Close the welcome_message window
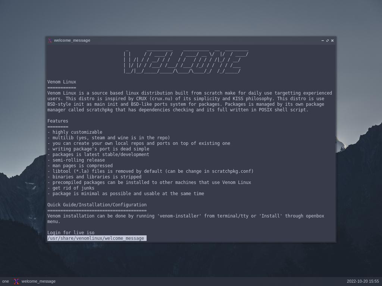 332,41
